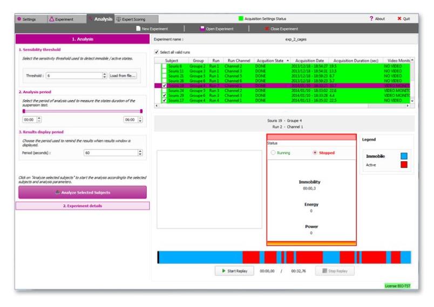
Task: Click the Open Experiment icon
Action: (202, 29)
